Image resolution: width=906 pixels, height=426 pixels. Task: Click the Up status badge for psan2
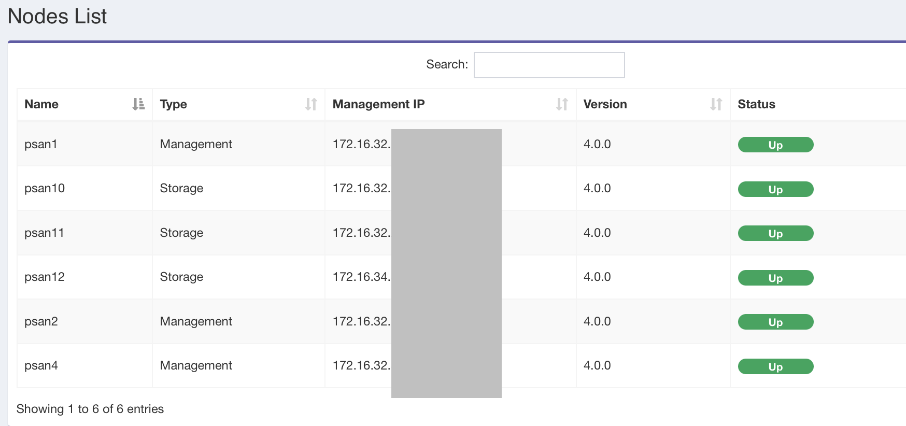coord(775,322)
